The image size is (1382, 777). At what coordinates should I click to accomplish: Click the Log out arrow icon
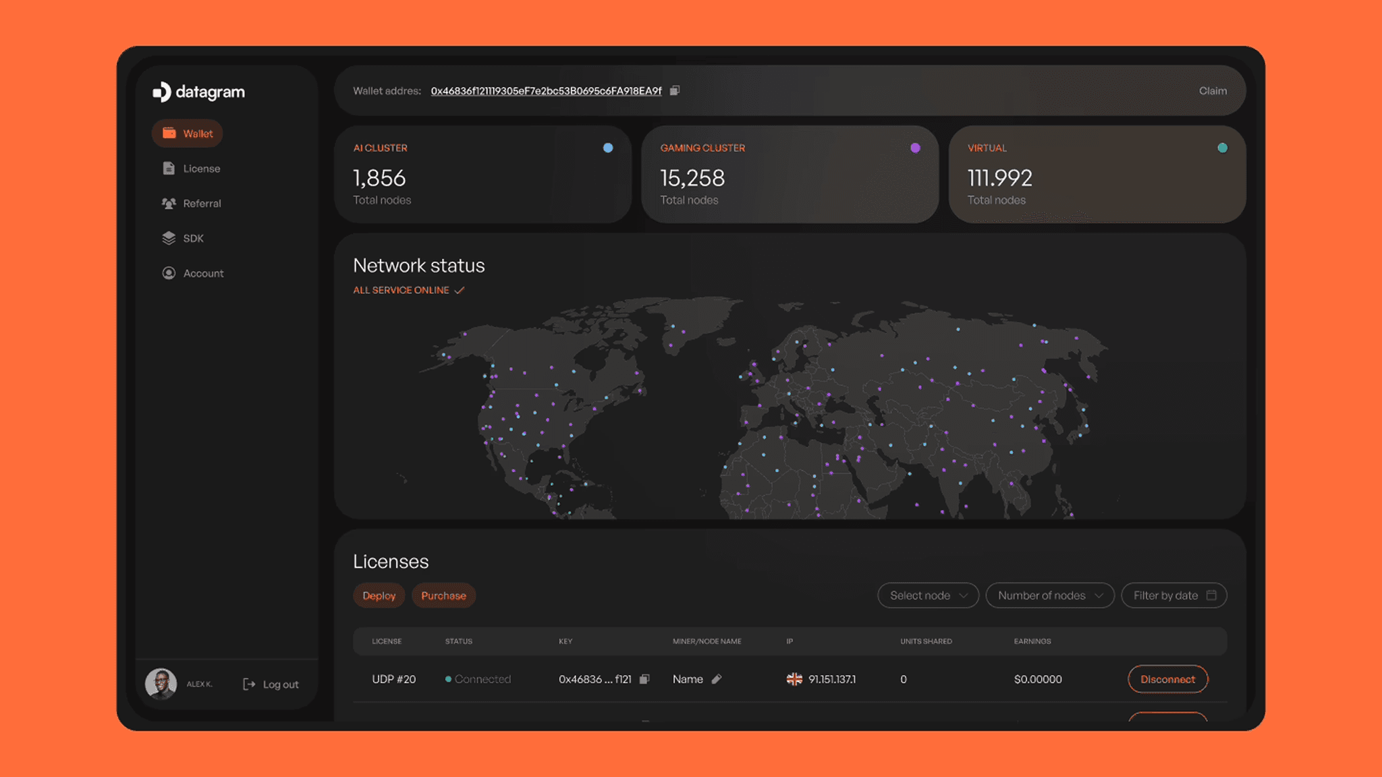click(x=249, y=685)
